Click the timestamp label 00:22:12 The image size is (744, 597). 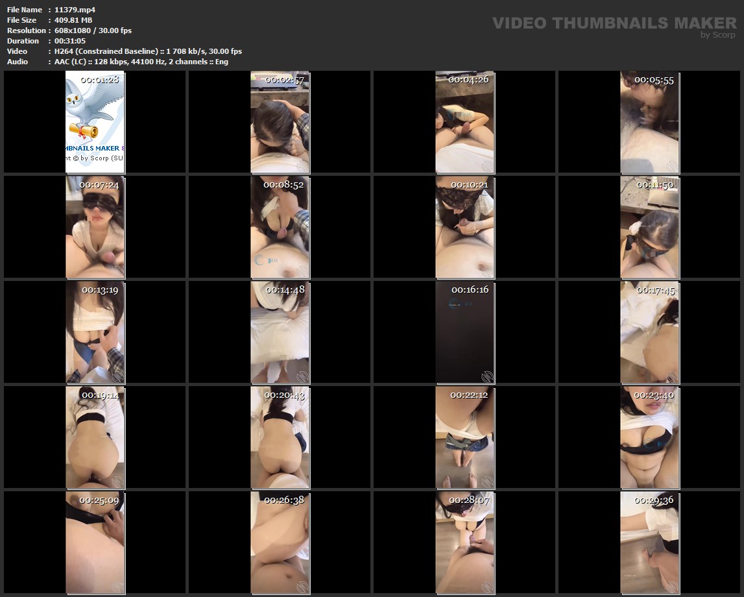click(x=469, y=395)
